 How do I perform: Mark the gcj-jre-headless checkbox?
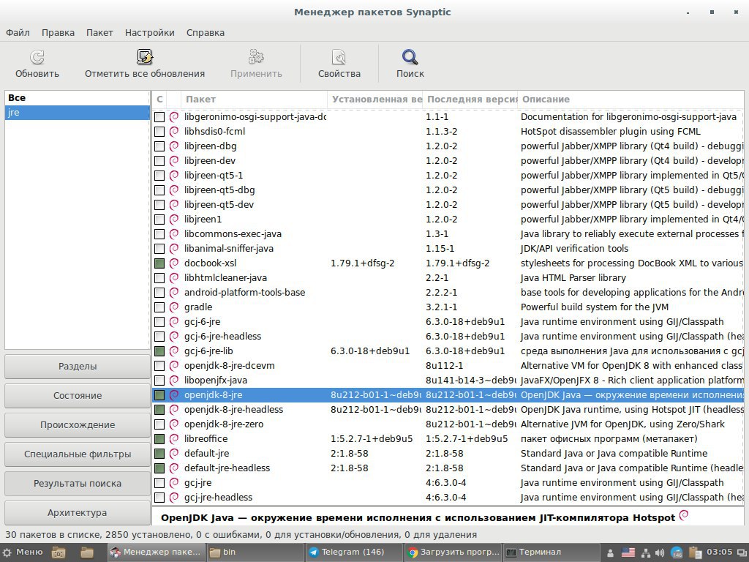pos(159,498)
